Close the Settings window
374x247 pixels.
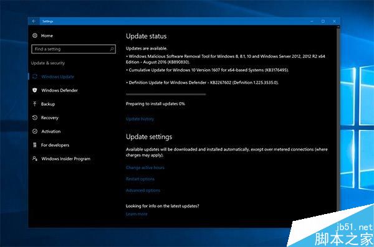[x=334, y=21]
